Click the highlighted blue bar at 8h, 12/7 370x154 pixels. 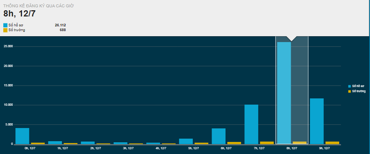tap(284, 93)
